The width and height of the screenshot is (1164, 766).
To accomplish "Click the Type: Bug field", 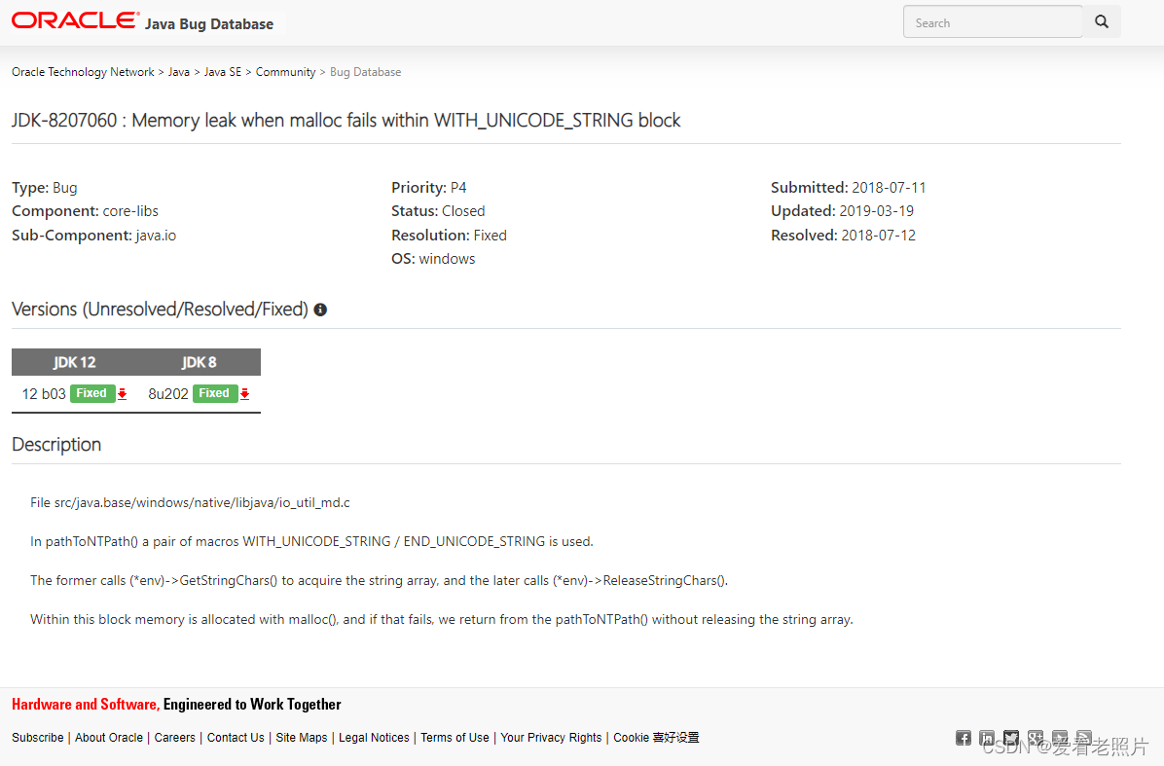I will [x=45, y=188].
